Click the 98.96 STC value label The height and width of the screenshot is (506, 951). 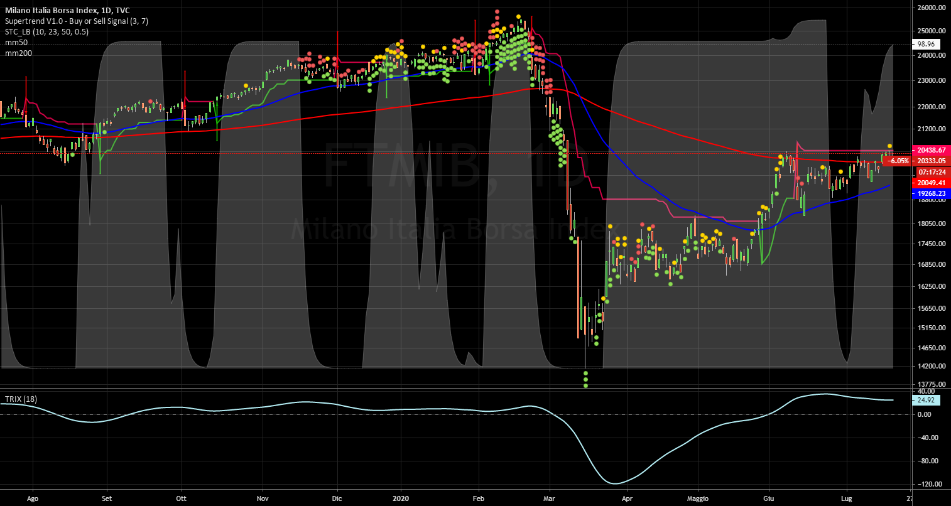(x=927, y=45)
